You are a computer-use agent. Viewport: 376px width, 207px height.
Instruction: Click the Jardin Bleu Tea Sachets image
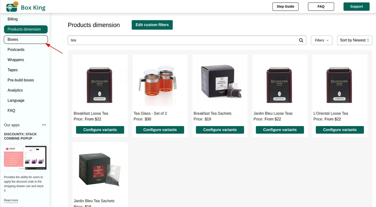100,169
